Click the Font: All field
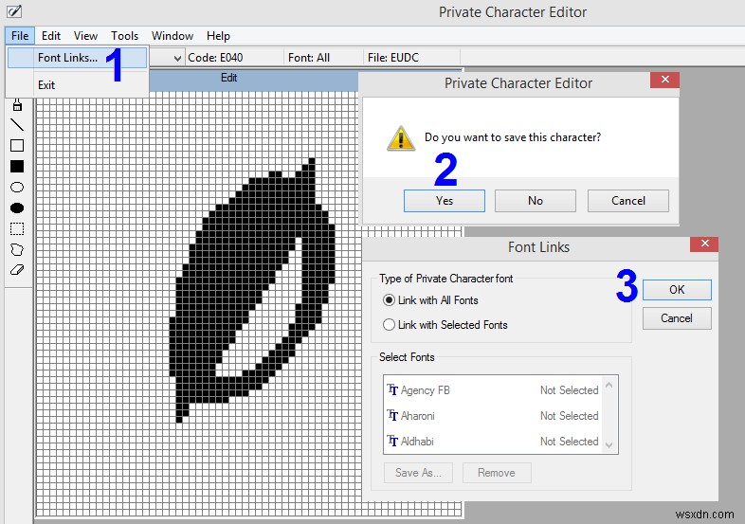Image resolution: width=745 pixels, height=524 pixels. [324, 58]
